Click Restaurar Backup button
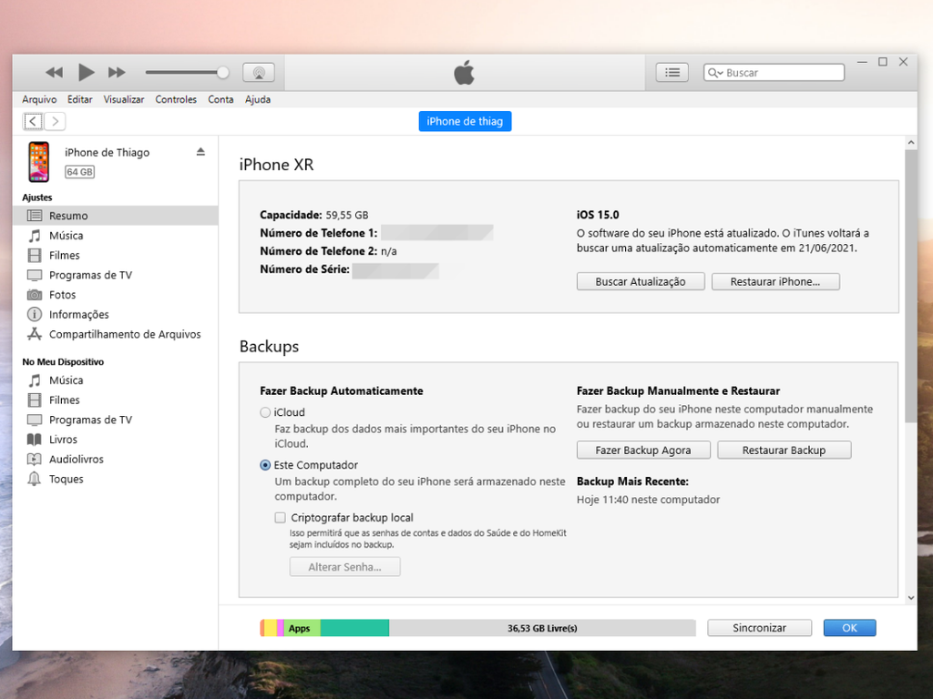Image resolution: width=933 pixels, height=699 pixels. point(784,450)
